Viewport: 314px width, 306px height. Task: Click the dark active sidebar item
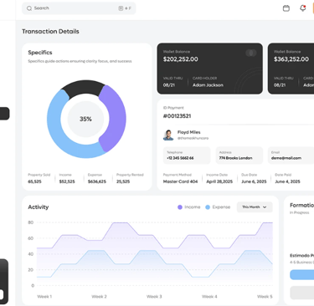(x=4, y=114)
